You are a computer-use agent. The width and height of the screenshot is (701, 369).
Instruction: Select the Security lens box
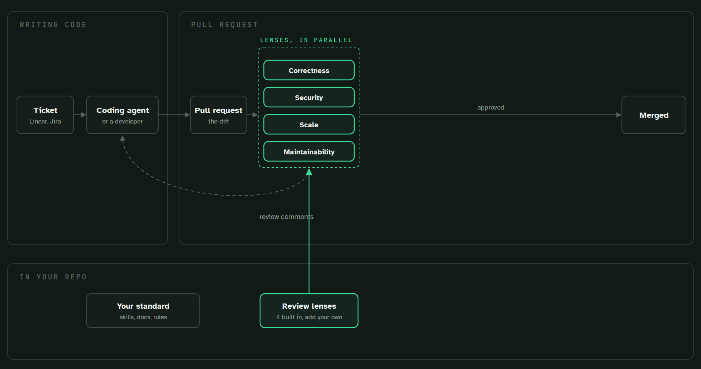(x=309, y=98)
